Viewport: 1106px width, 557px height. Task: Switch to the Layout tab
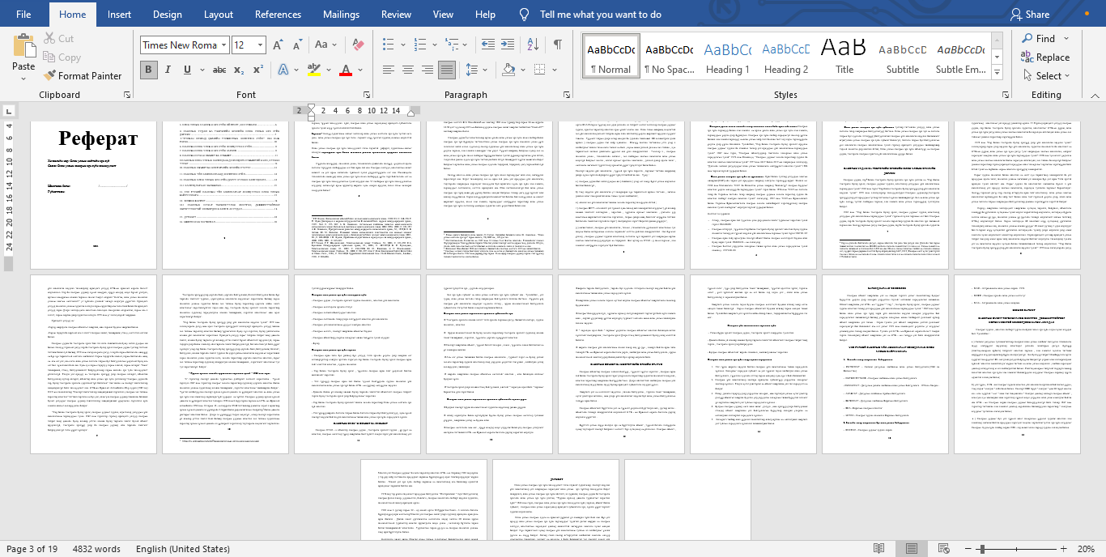219,14
